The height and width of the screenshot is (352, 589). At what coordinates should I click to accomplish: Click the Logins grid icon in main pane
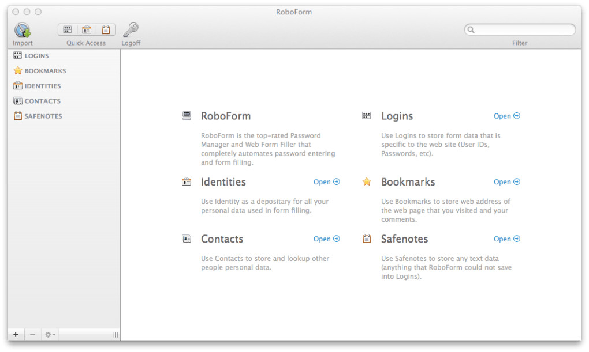point(366,115)
